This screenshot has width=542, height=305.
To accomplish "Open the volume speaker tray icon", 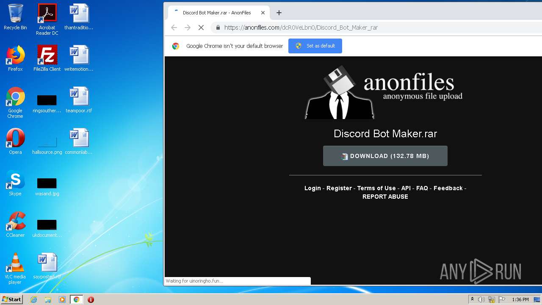I will 481,299.
